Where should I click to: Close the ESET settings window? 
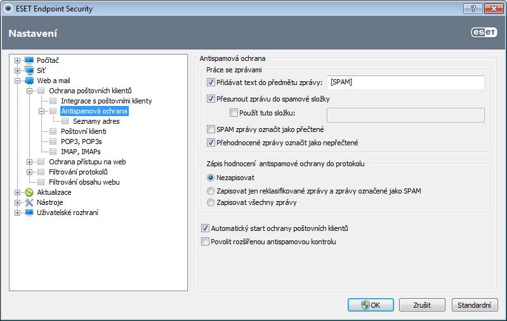point(494,8)
